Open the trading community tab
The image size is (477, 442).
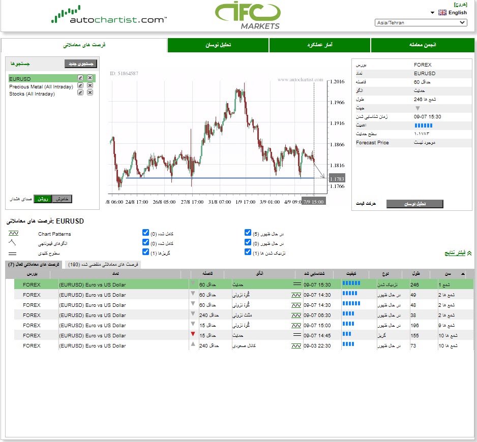point(423,45)
